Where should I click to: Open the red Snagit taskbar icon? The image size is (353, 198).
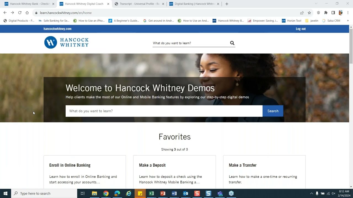[197, 193]
